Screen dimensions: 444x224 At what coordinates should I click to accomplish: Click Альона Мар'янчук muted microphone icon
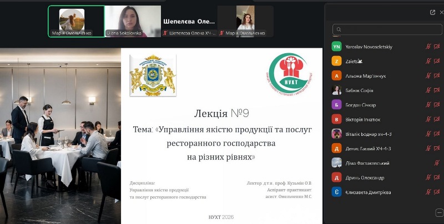click(x=428, y=76)
